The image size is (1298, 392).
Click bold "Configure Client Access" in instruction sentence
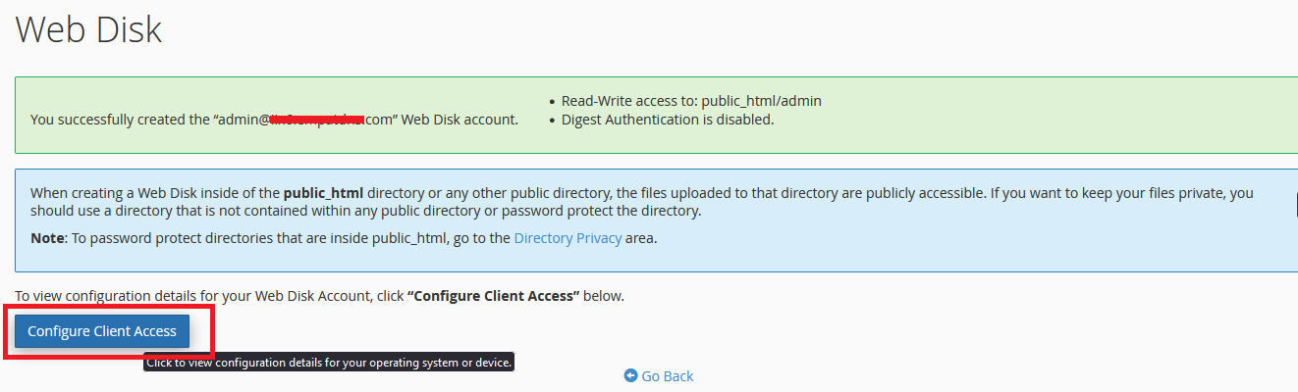click(491, 295)
